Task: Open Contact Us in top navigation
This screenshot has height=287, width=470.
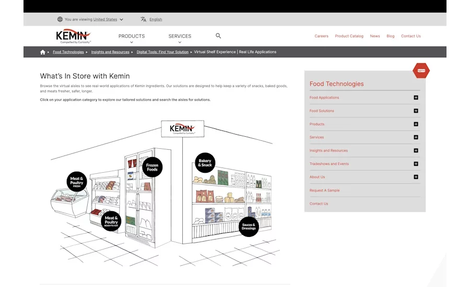Action: pos(411,36)
